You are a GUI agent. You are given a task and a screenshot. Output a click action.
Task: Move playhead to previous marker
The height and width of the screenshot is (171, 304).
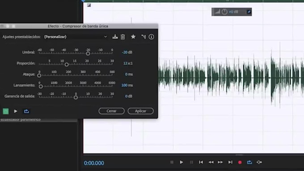tap(201, 162)
